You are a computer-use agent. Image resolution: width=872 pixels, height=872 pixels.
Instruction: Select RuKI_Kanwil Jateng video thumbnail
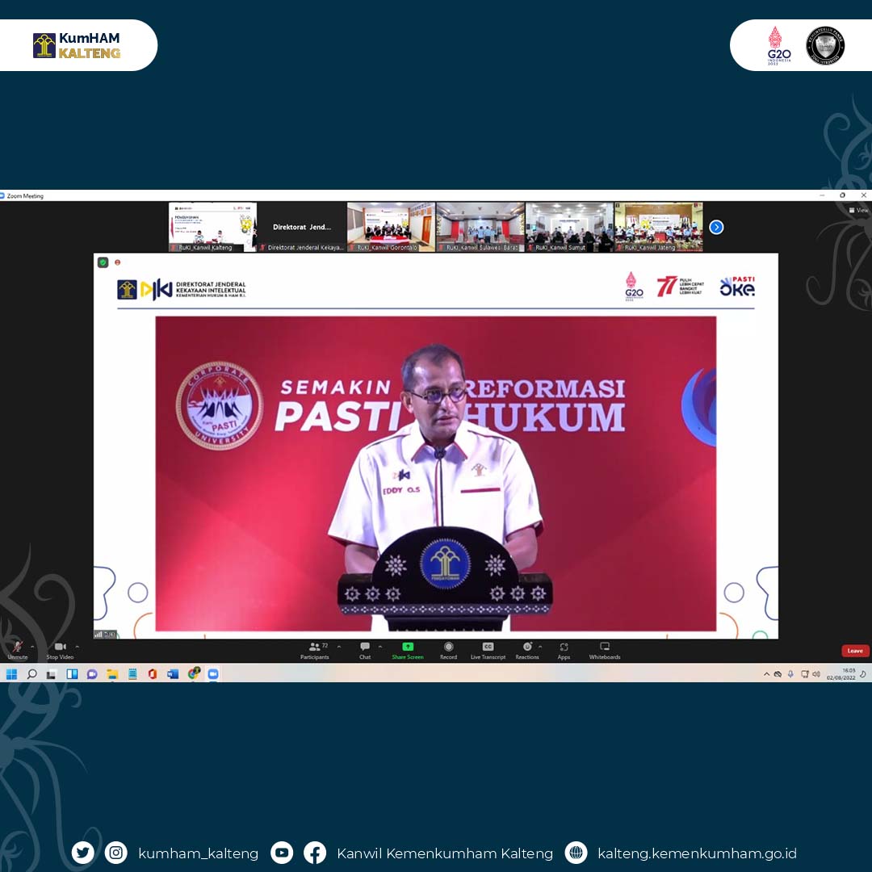tap(659, 227)
